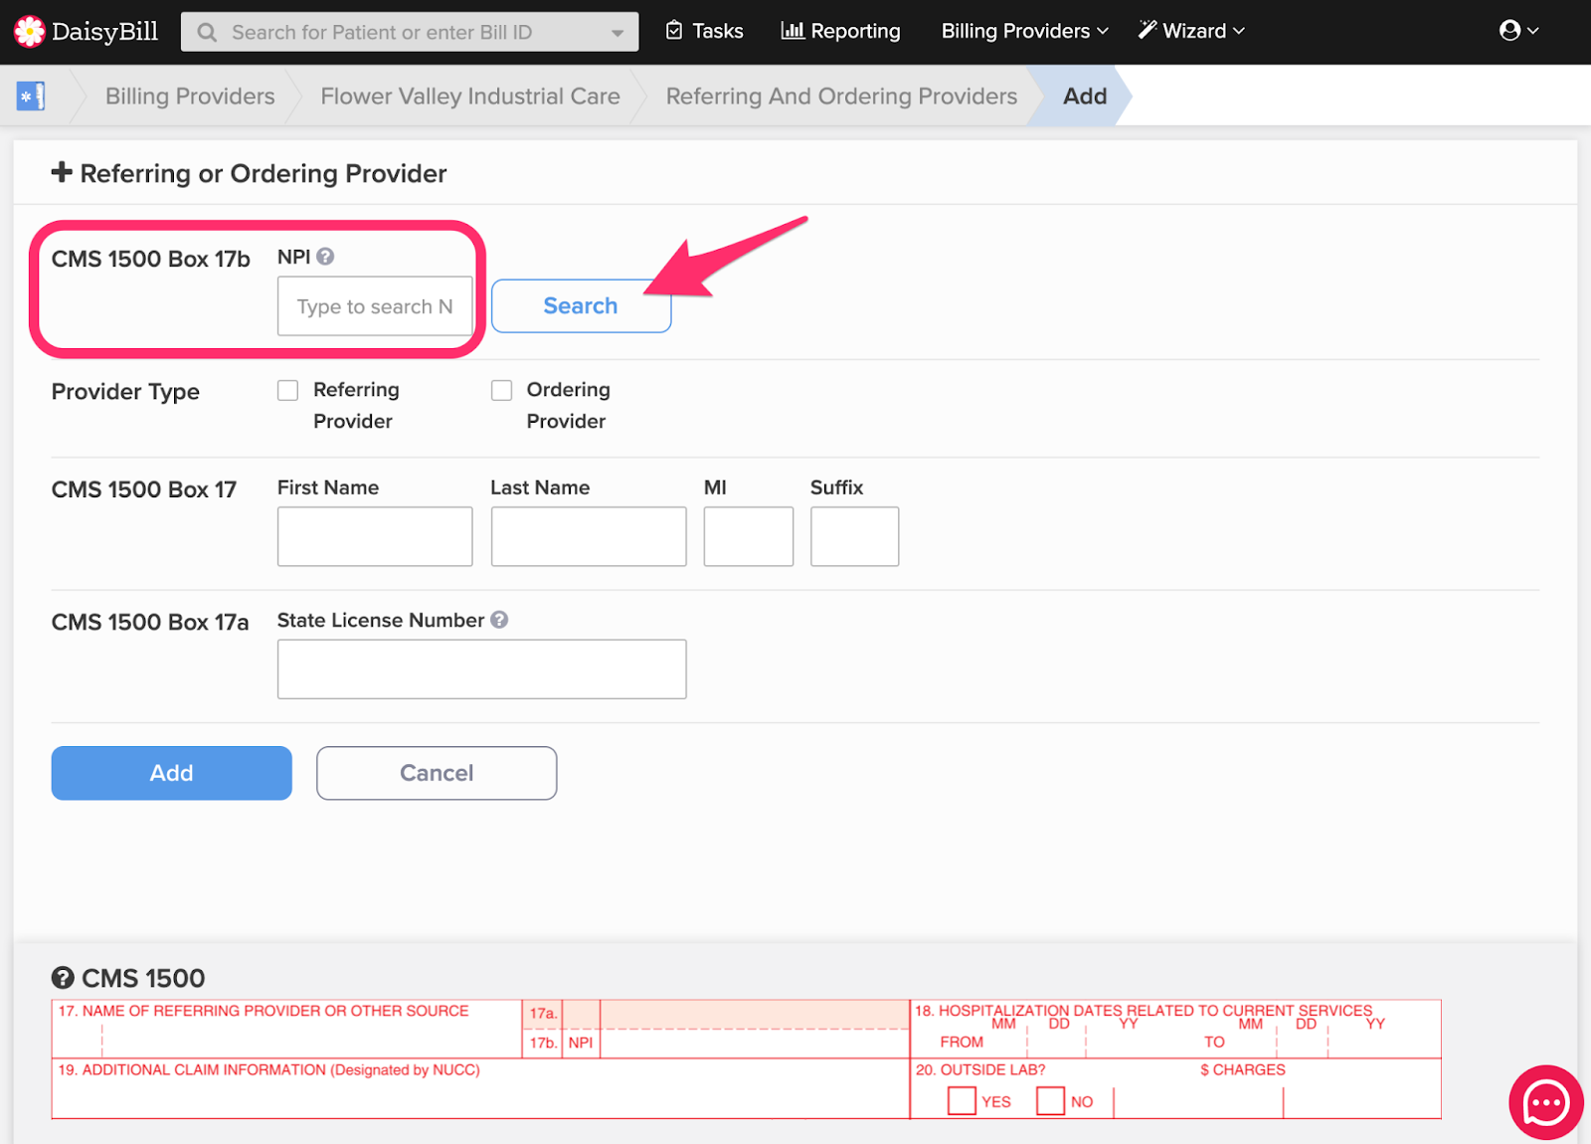The height and width of the screenshot is (1144, 1591).
Task: Open the patient search dropdown arrow
Action: [x=618, y=33]
